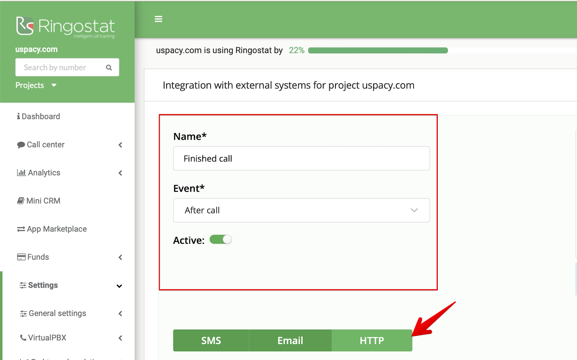Screen dimensions: 577x360
Task: Toggle sidebar with hamburger menu icon
Action: (x=158, y=19)
